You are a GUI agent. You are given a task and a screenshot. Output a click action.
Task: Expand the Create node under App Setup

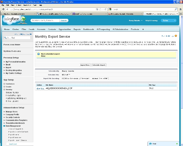[x=4, y=87]
